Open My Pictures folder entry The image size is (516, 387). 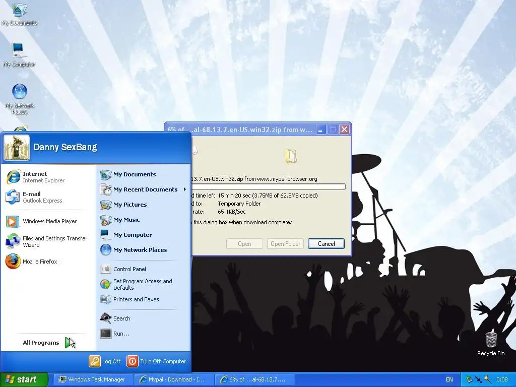click(x=144, y=205)
